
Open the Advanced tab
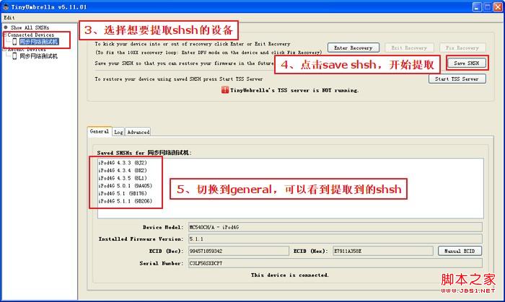(x=139, y=132)
